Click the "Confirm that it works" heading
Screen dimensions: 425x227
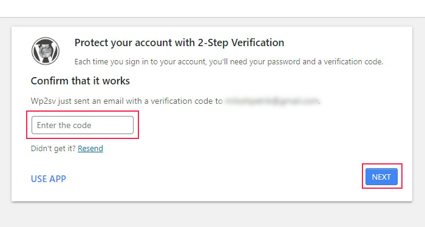[80, 81]
